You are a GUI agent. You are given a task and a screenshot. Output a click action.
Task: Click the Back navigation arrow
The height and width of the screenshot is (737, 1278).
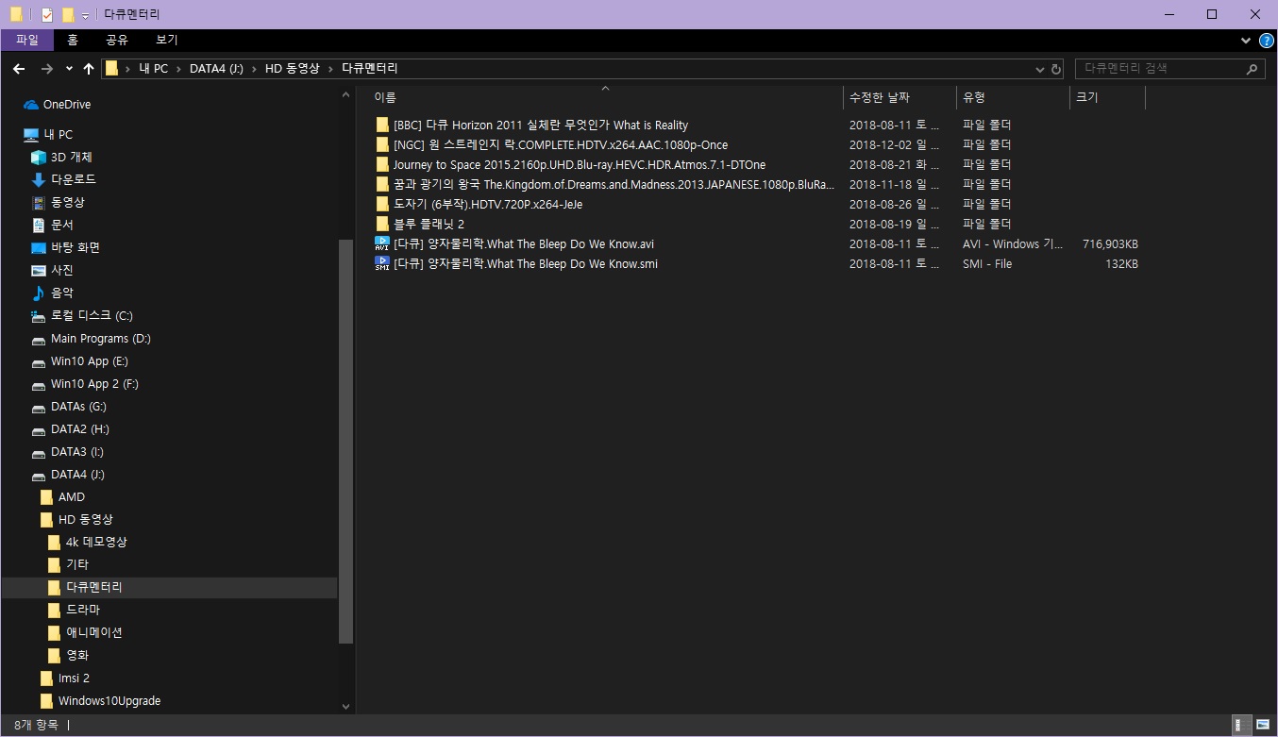pos(19,69)
